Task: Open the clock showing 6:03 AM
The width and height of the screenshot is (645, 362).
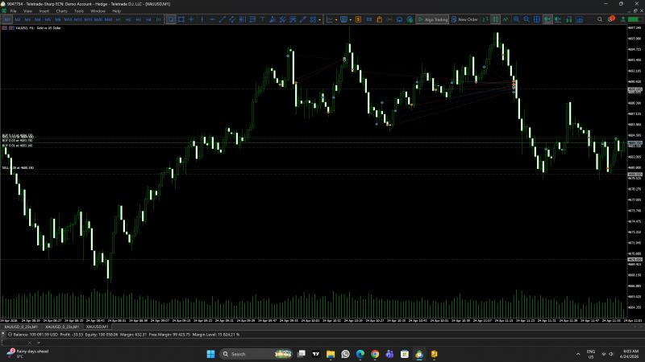Action: point(630,354)
